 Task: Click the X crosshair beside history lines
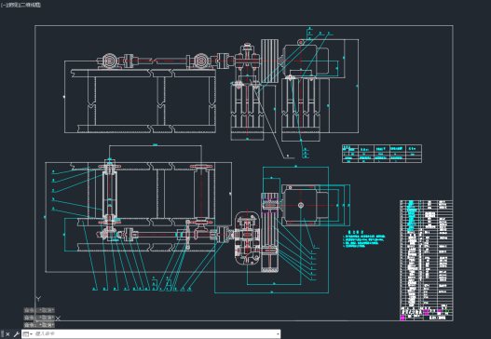coord(58,318)
